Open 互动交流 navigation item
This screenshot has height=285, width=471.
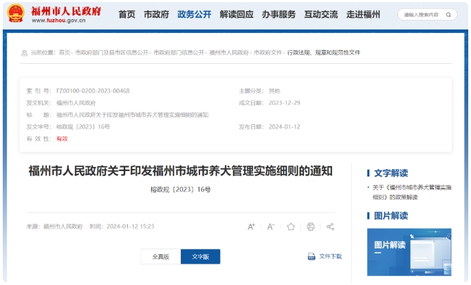[x=321, y=14]
